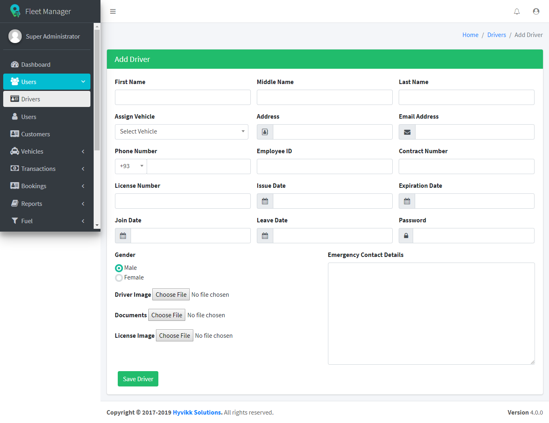This screenshot has height=423, width=549.
Task: Open the Drivers sidebar item
Action: point(47,99)
